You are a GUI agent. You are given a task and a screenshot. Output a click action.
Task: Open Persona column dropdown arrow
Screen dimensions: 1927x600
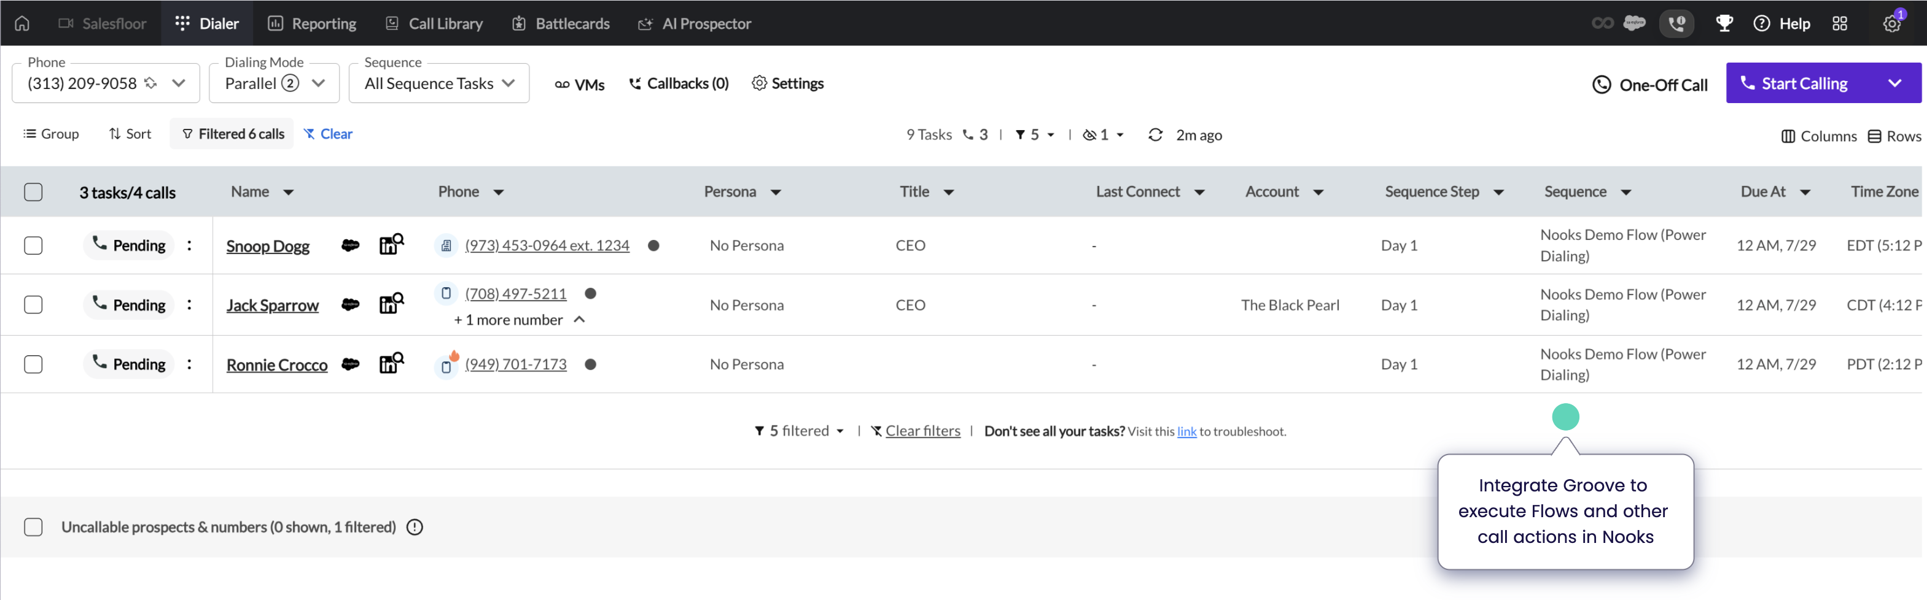click(776, 193)
